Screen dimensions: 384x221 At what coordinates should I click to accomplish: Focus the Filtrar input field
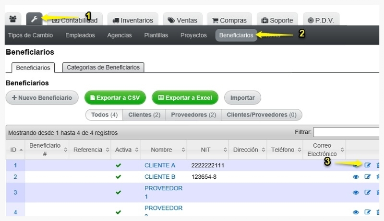pos(346,132)
